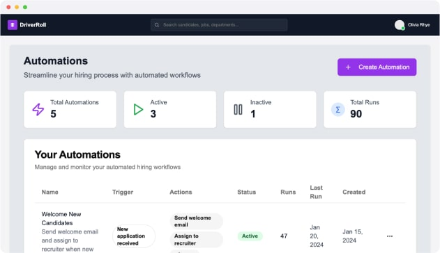The image size is (440, 253).
Task: Click the Active status badge
Action: coord(250,236)
